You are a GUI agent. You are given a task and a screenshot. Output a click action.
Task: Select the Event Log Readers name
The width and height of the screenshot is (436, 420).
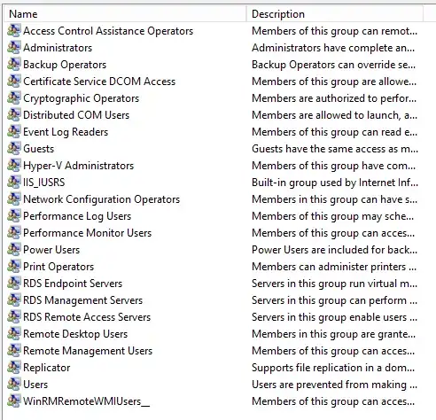[x=66, y=132]
